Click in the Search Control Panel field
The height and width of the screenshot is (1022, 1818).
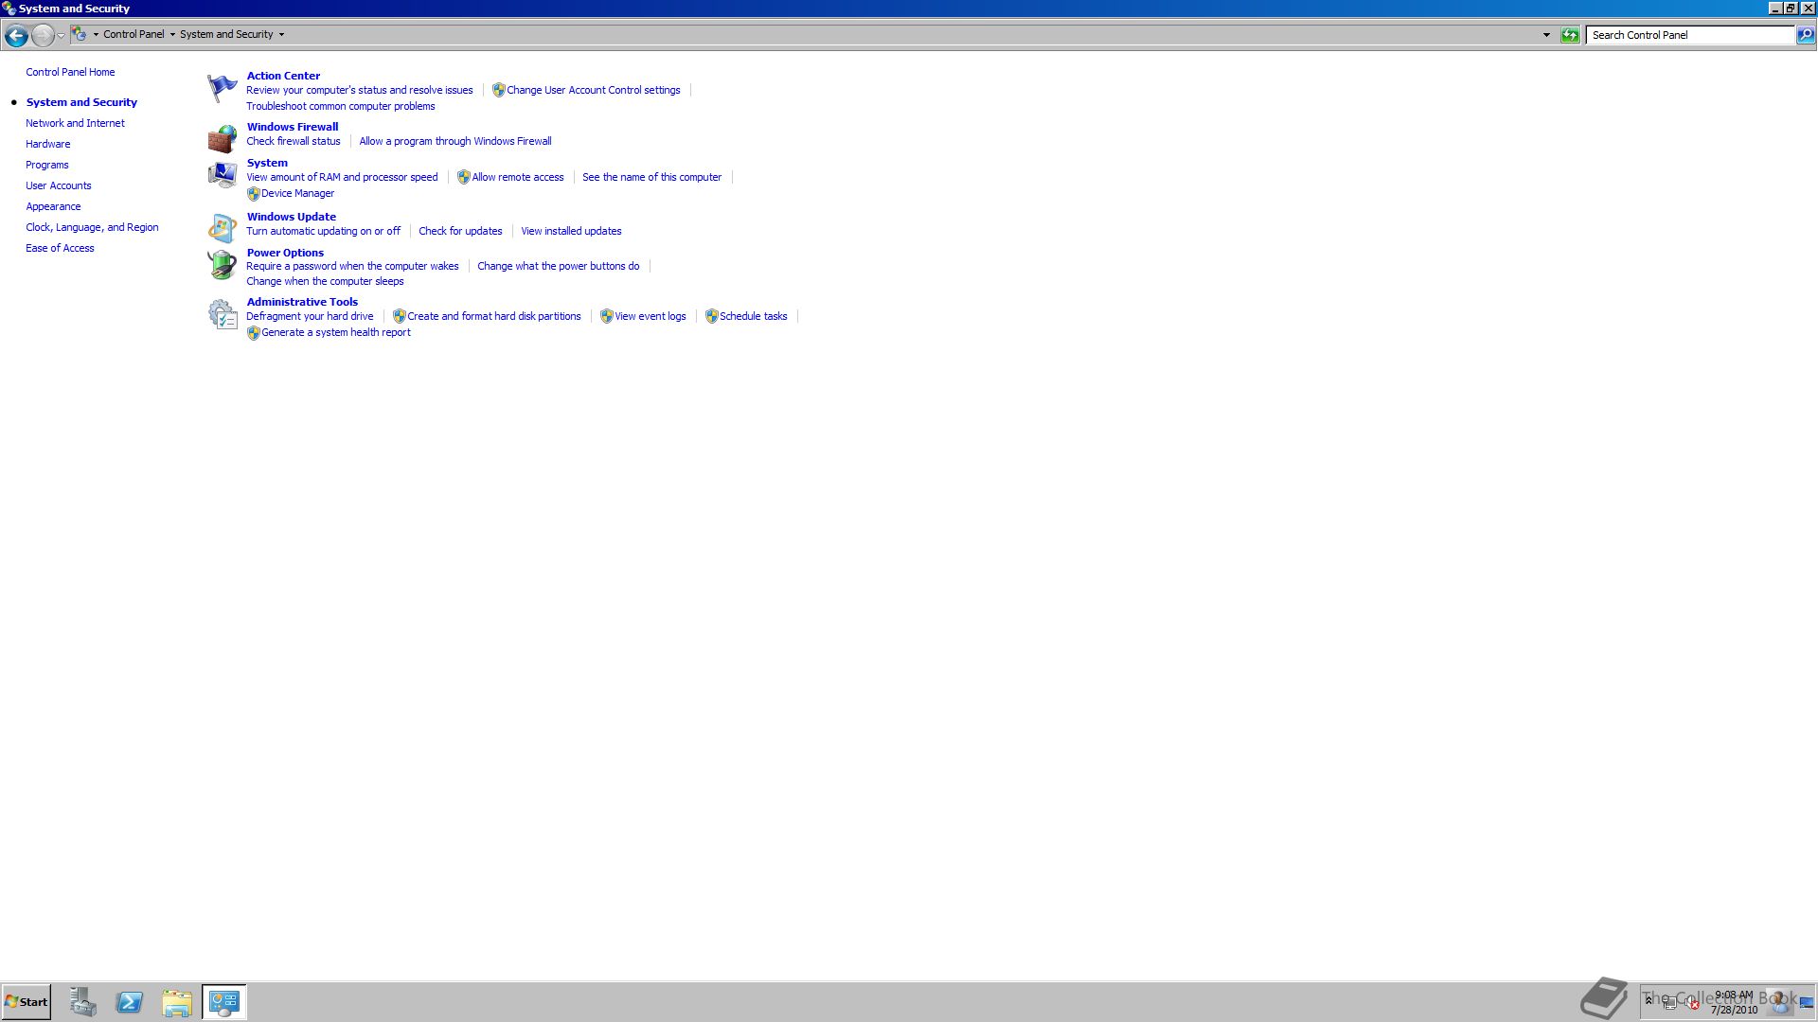pos(1691,35)
